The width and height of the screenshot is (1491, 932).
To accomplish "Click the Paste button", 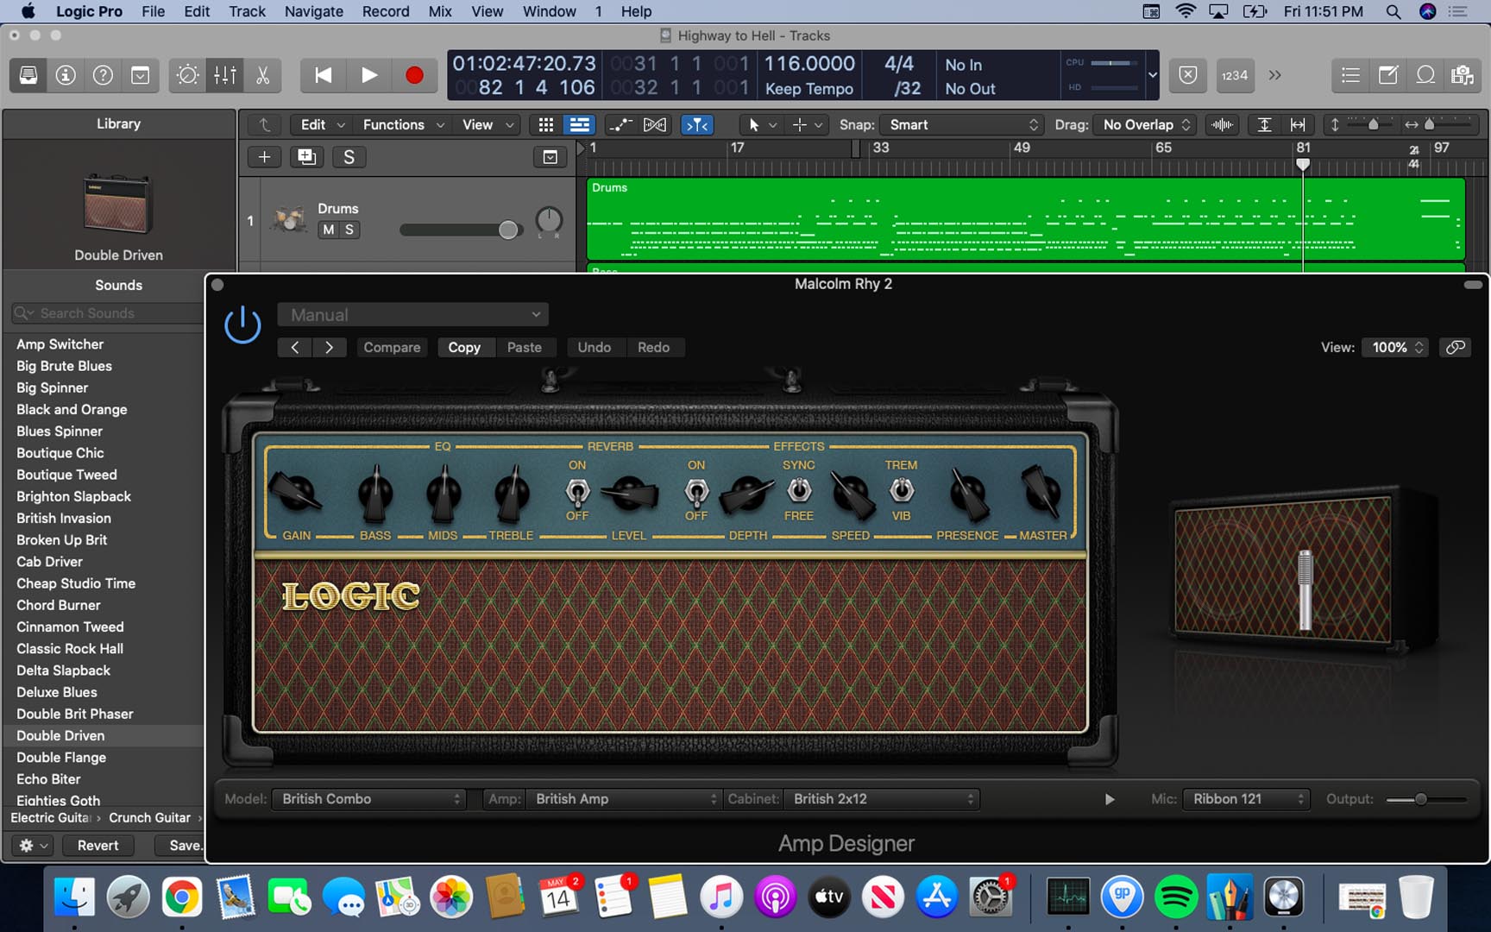I will pos(525,347).
